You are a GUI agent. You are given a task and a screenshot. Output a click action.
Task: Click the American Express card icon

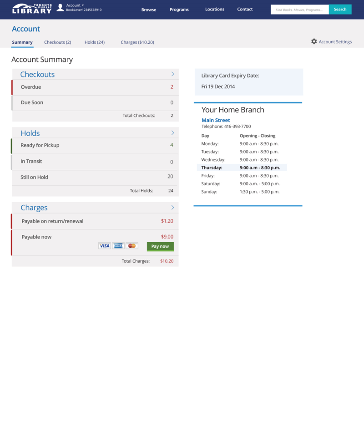click(x=118, y=246)
